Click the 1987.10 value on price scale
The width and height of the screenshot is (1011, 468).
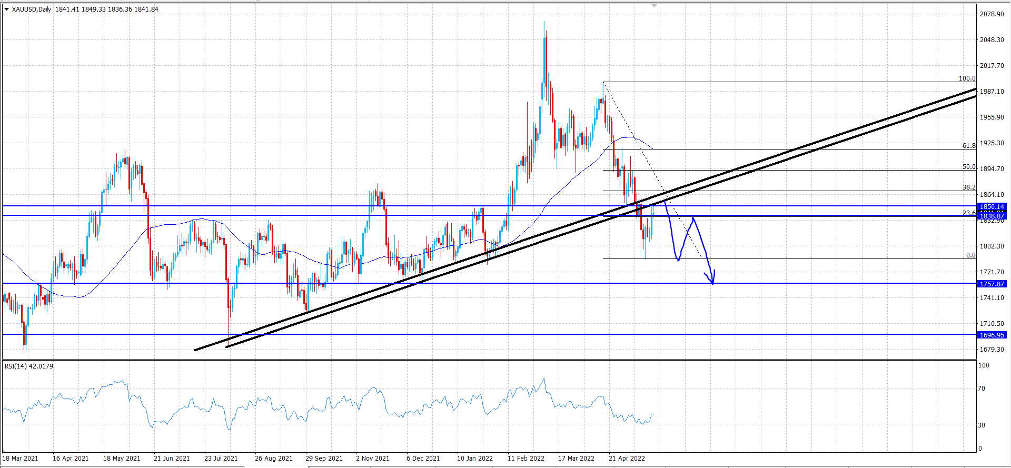[992, 92]
